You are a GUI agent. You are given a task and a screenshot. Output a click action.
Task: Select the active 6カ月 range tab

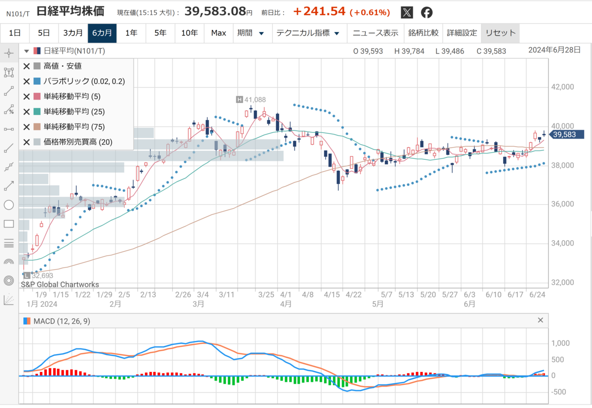pyautogui.click(x=102, y=33)
